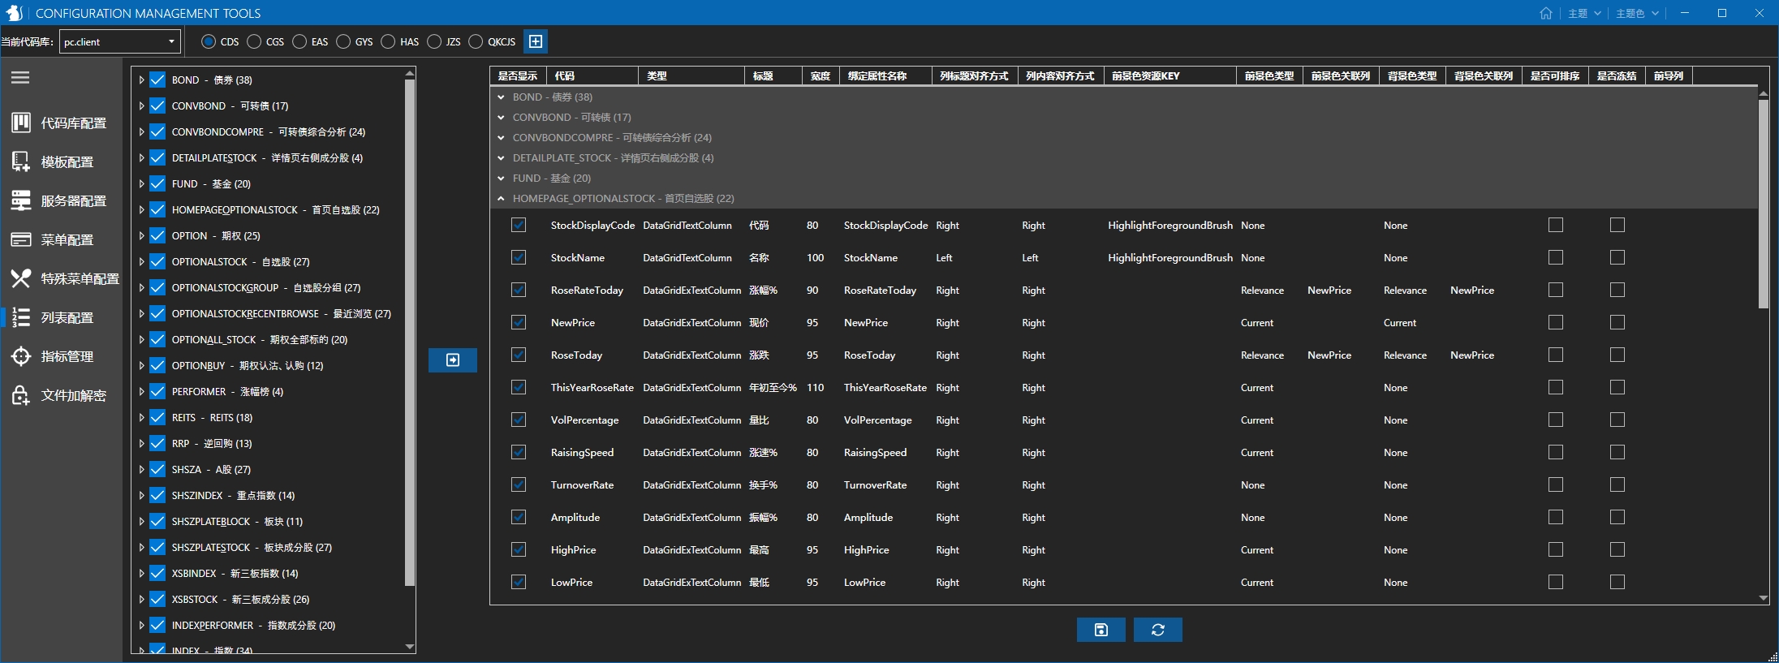
Task: Click HighlightForegroundBrush in StockName row
Action: click(1170, 257)
